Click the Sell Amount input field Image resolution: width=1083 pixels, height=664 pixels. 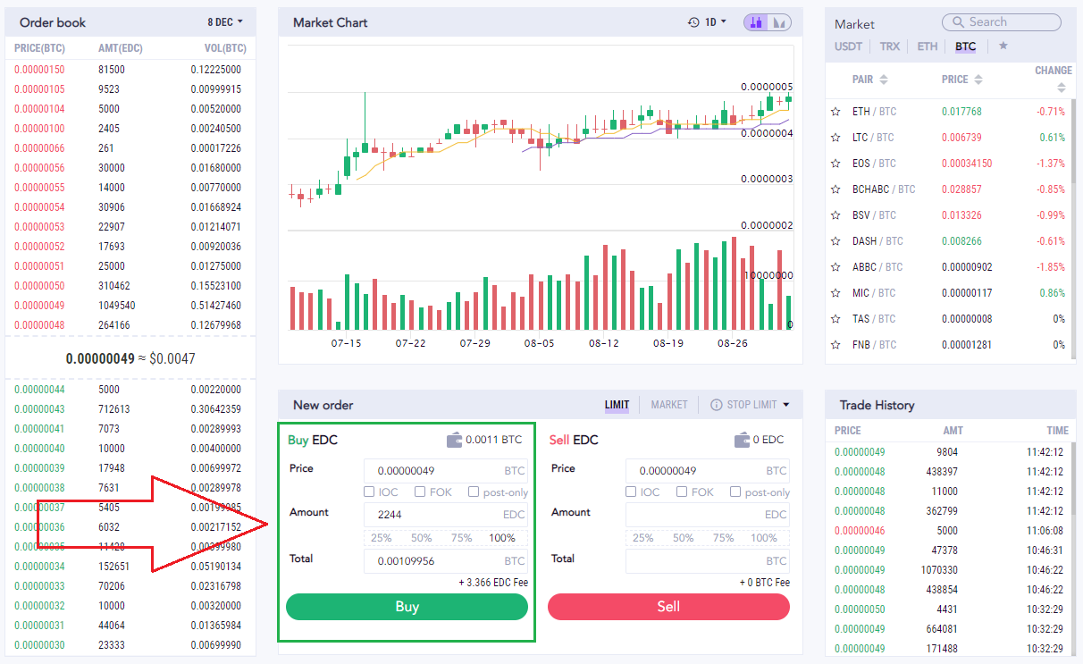(708, 515)
